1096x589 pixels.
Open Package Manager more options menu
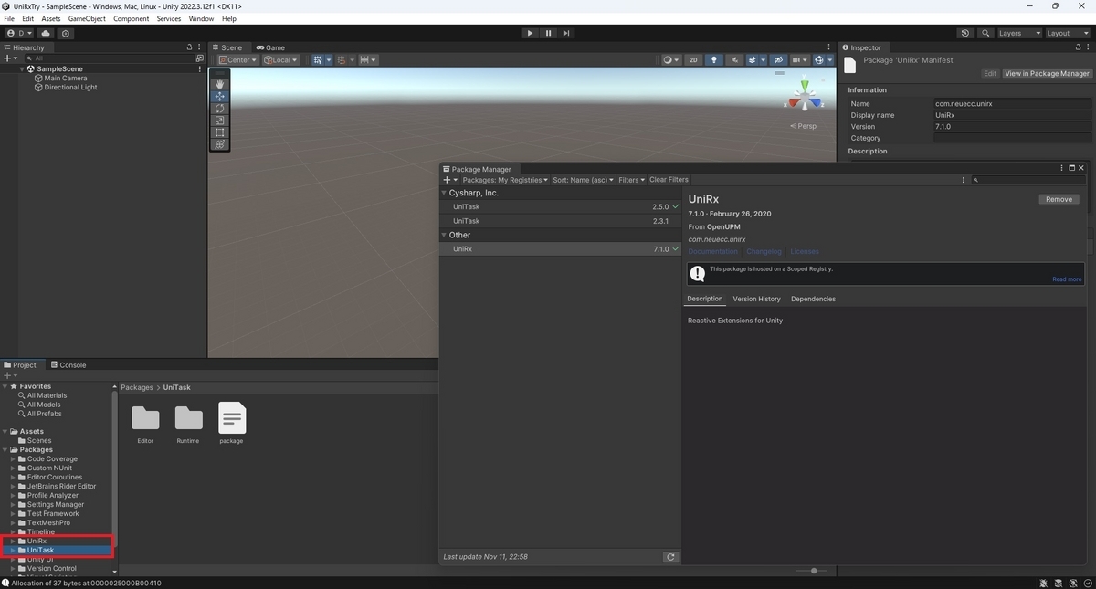pyautogui.click(x=964, y=180)
